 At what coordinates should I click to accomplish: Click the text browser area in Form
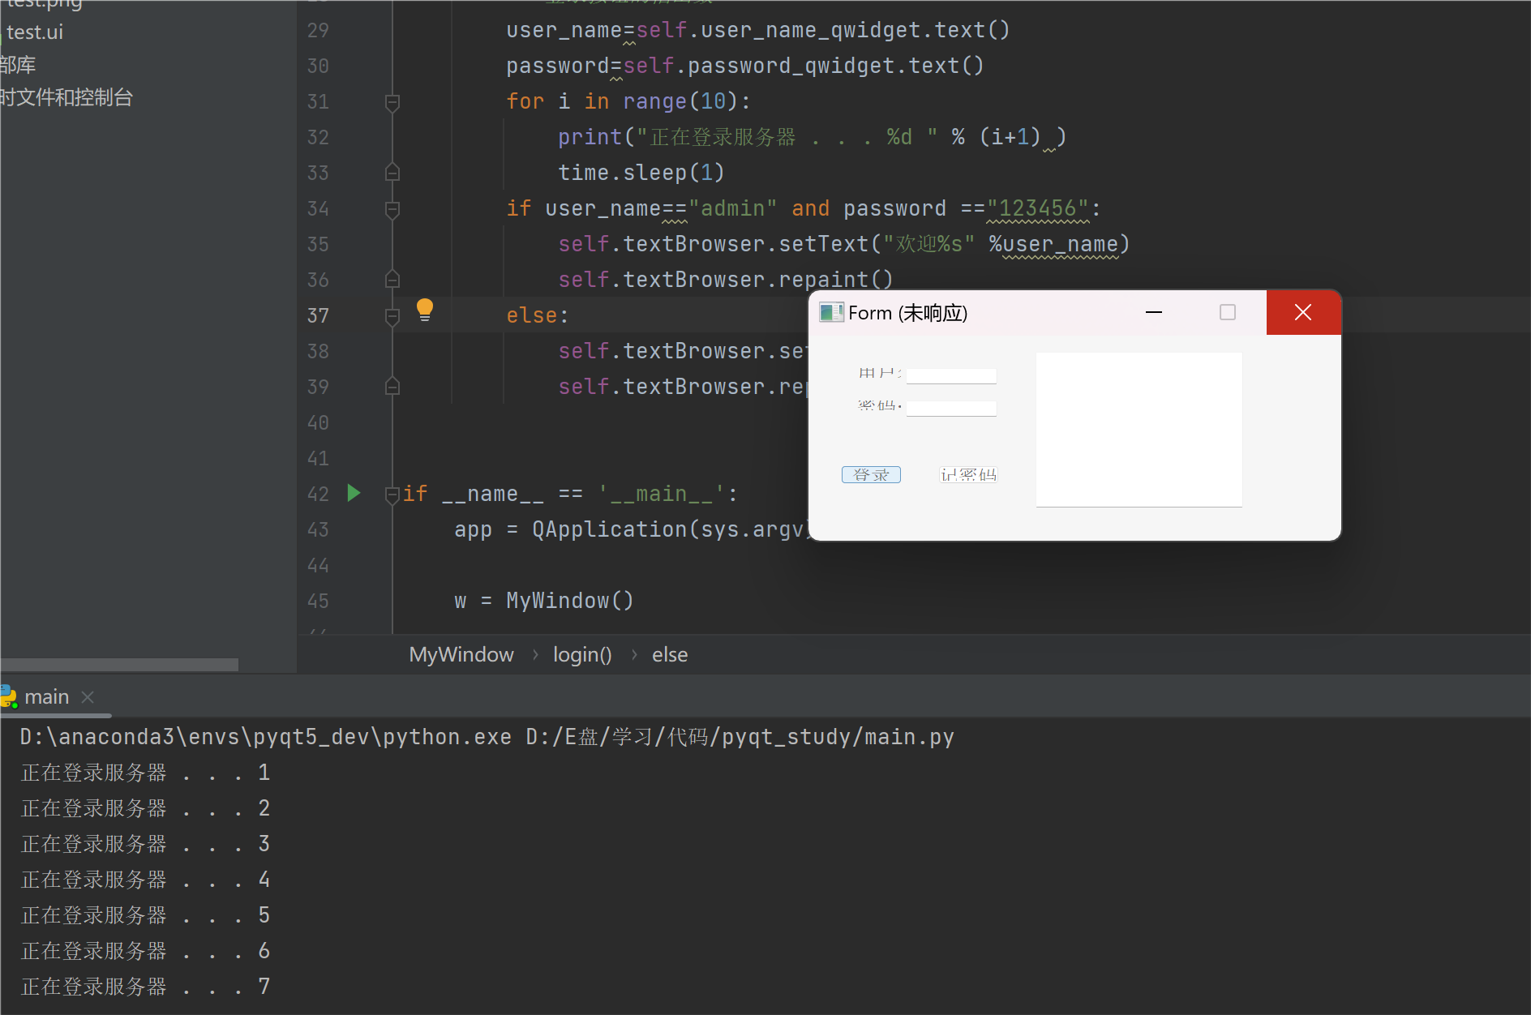tap(1139, 430)
